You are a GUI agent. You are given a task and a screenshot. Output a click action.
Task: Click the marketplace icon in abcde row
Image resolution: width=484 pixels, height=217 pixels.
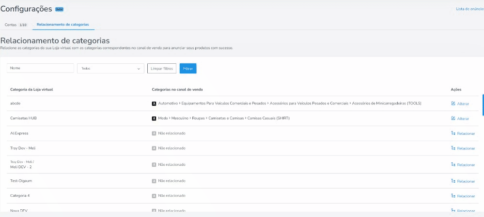pyautogui.click(x=154, y=104)
